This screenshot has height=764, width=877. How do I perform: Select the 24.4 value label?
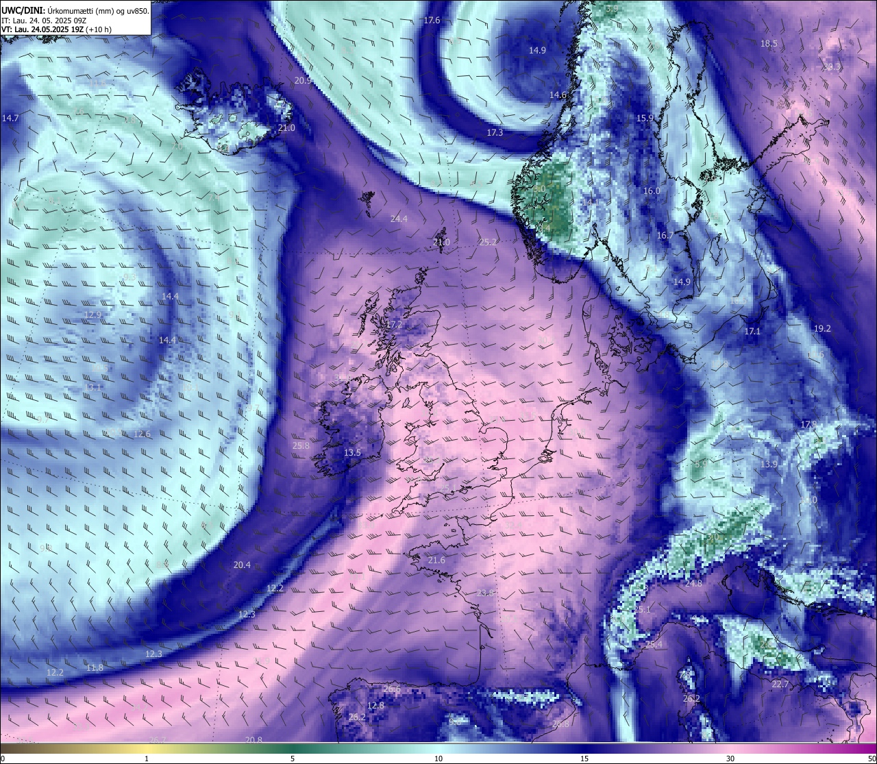pyautogui.click(x=399, y=219)
